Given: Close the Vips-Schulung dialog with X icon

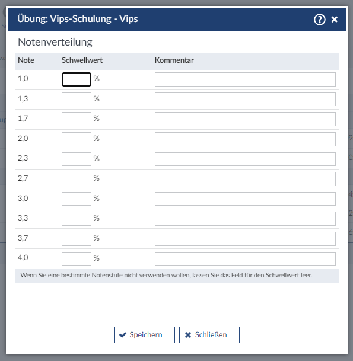Looking at the screenshot, I should (x=335, y=20).
